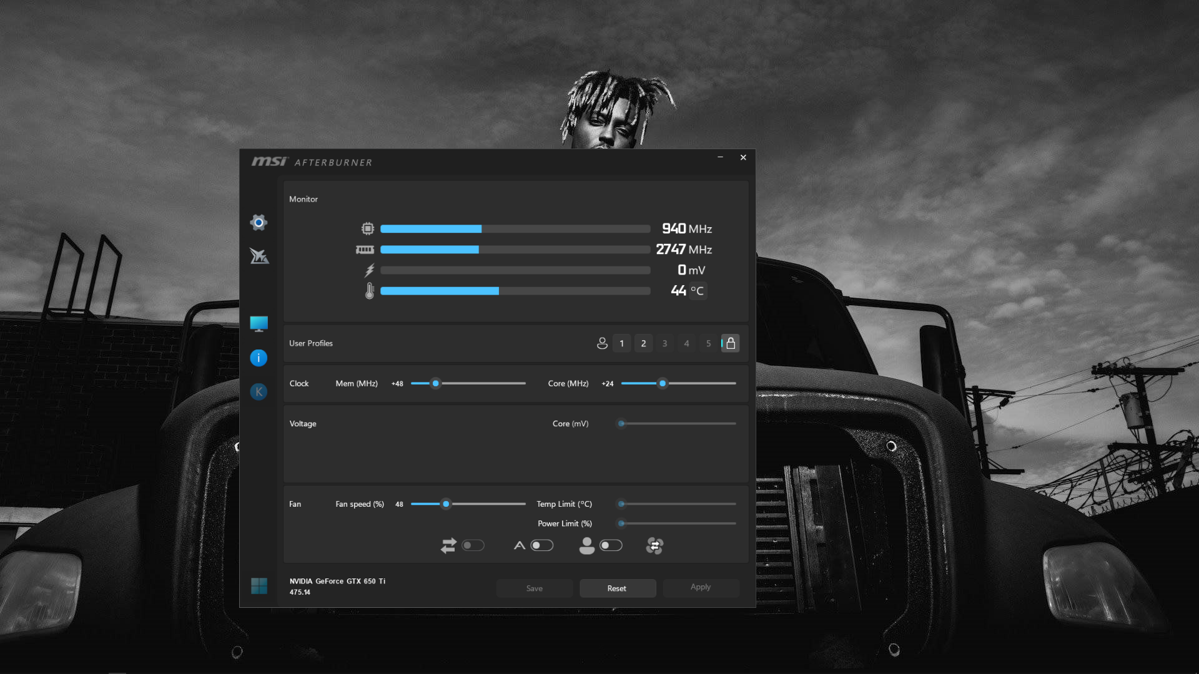Click the MSI dragon OC scanner icon
Image resolution: width=1199 pixels, height=674 pixels.
259,256
